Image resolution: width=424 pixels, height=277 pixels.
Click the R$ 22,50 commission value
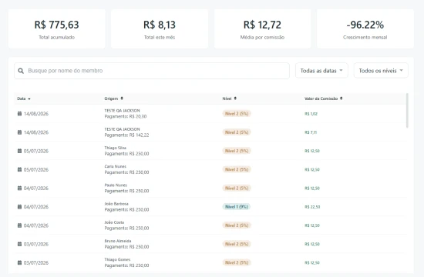point(312,207)
